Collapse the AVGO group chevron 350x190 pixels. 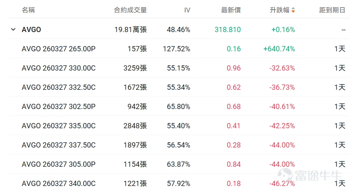pos(13,29)
